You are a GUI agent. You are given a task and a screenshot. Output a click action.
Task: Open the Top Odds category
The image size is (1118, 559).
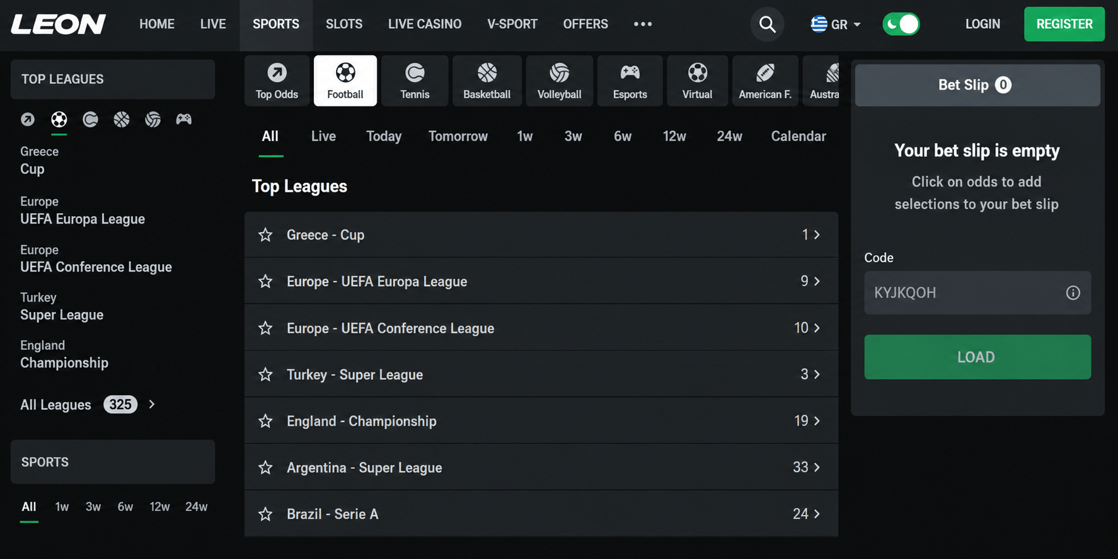point(277,81)
